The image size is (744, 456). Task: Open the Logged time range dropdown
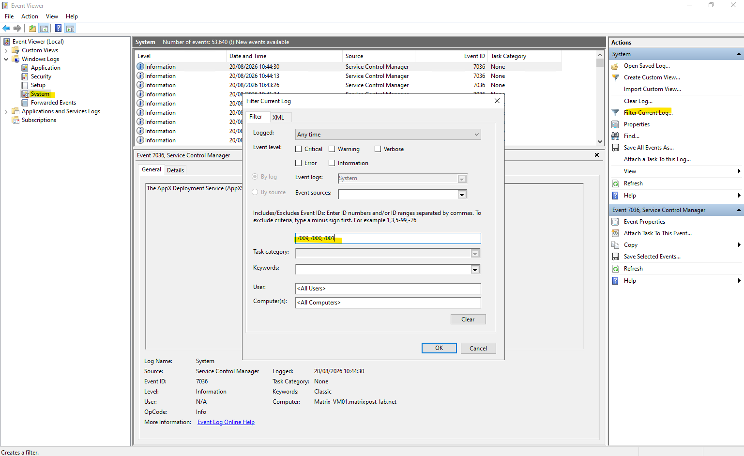coord(388,135)
